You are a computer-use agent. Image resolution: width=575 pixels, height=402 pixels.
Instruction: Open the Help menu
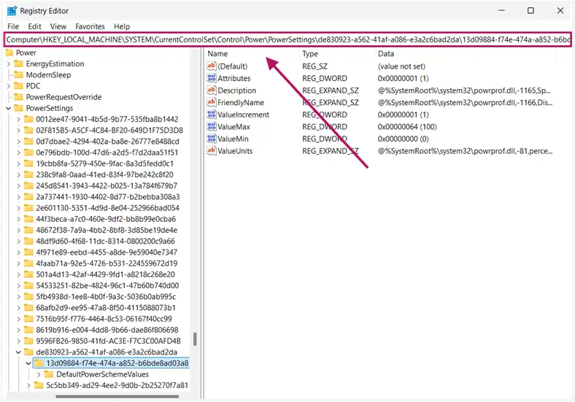pyautogui.click(x=122, y=26)
